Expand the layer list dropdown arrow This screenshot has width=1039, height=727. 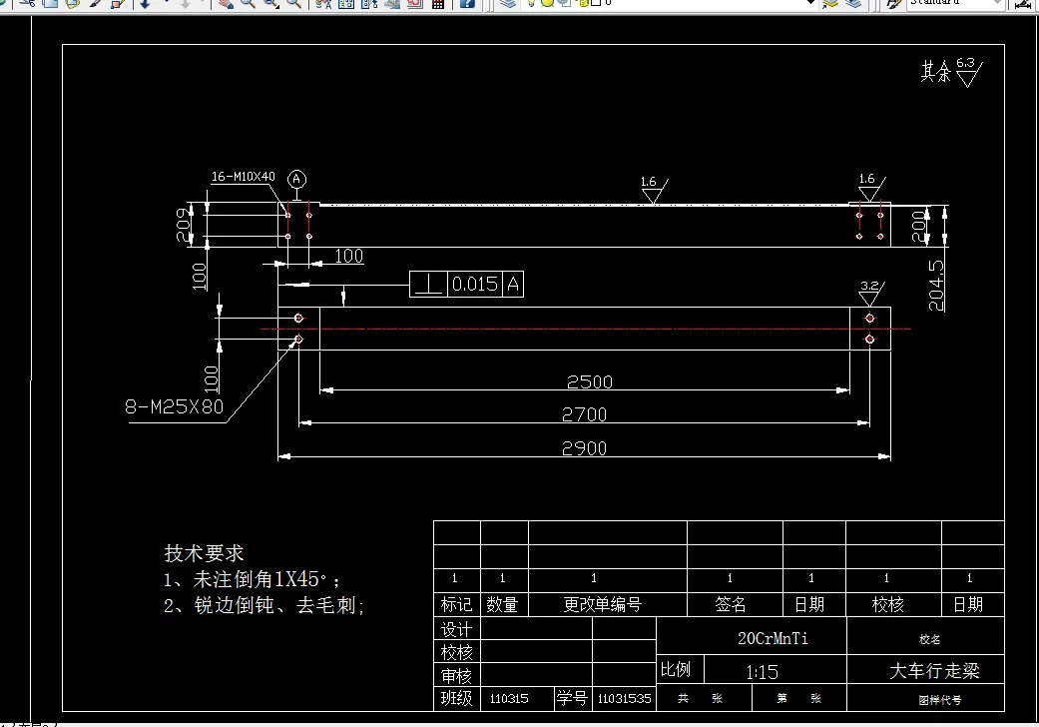[810, 3]
